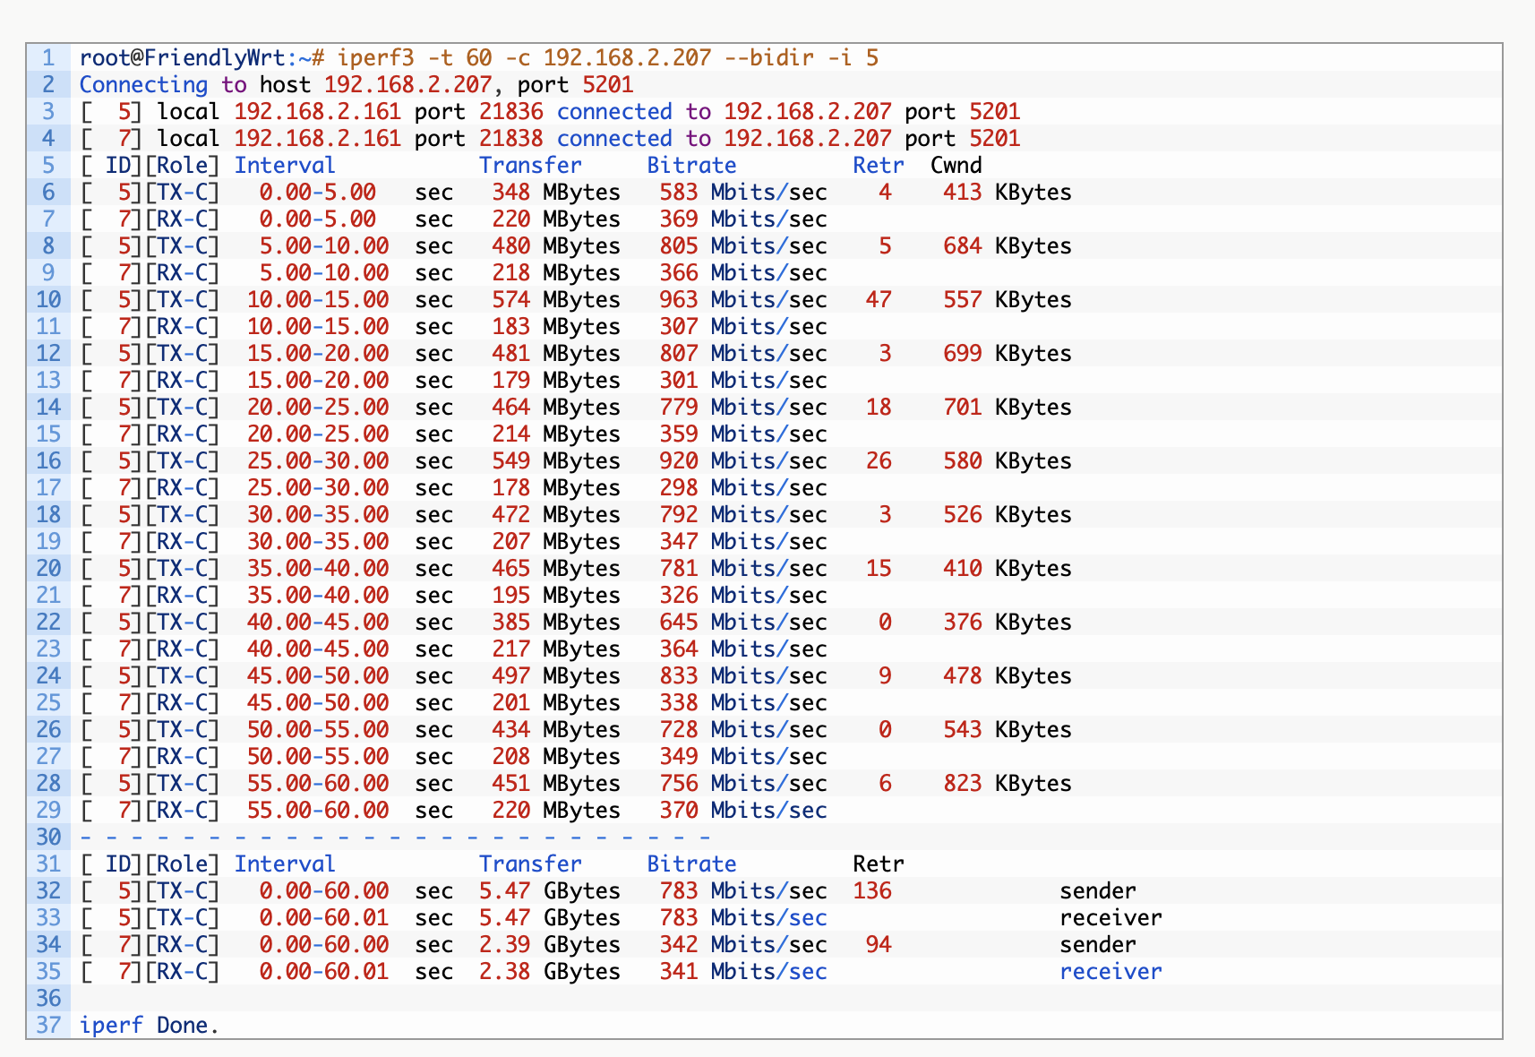Click the 341 Mbits/sec summary bitrate
This screenshot has height=1057, width=1535.
pos(743,972)
